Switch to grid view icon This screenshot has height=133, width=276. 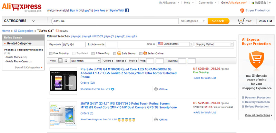tap(66, 61)
